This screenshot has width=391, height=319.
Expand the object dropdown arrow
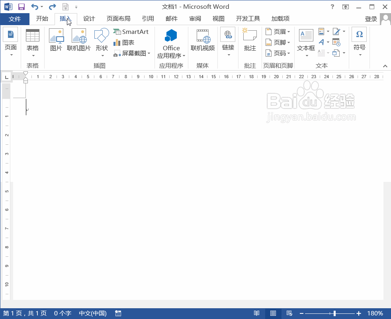pos(344,53)
